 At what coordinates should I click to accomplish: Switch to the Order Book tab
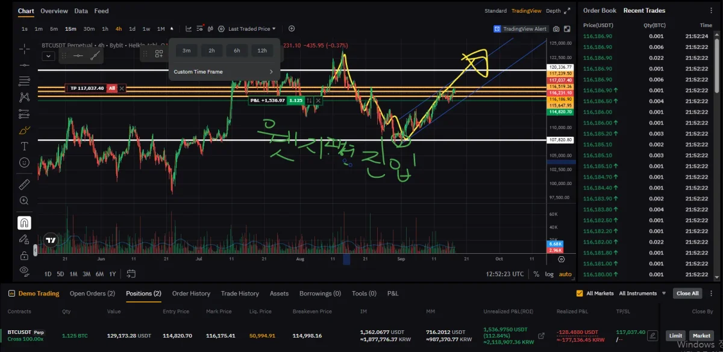point(599,10)
